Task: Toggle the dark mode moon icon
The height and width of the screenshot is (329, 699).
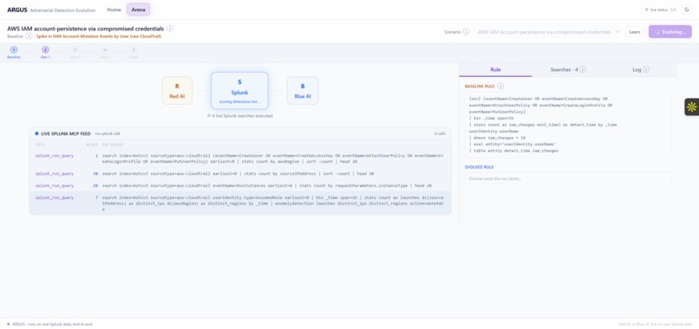Action: [x=686, y=10]
